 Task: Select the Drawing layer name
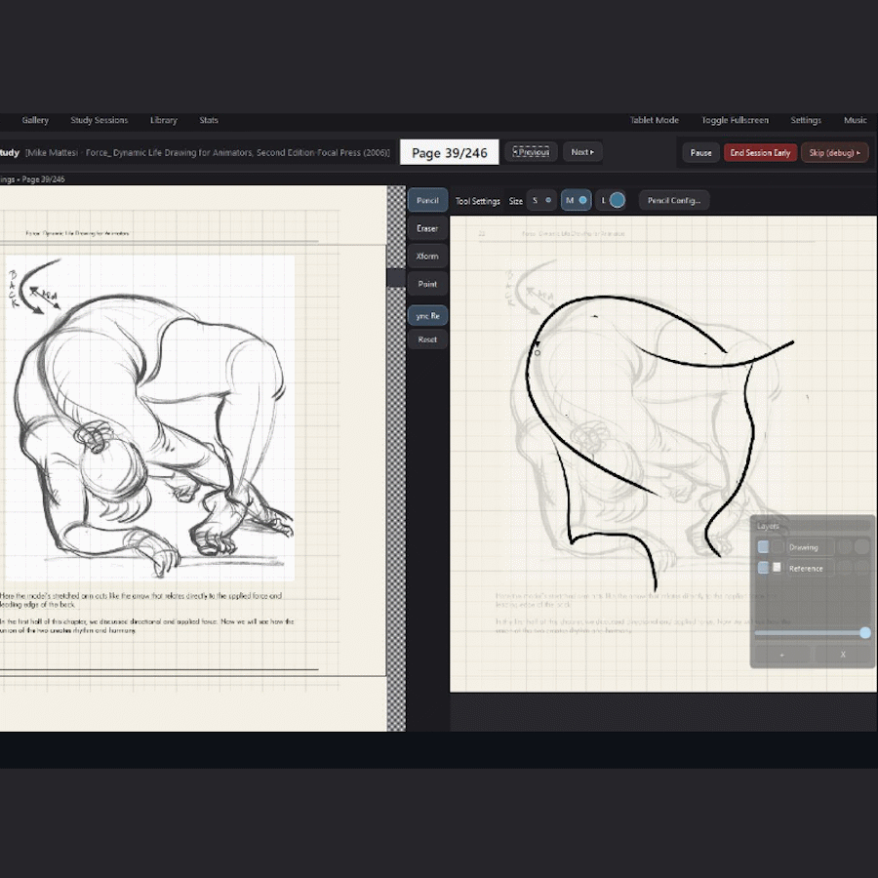(810, 547)
